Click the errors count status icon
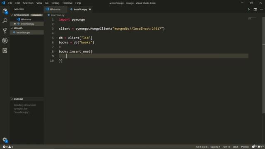The height and width of the screenshot is (149, 265). (5, 147)
